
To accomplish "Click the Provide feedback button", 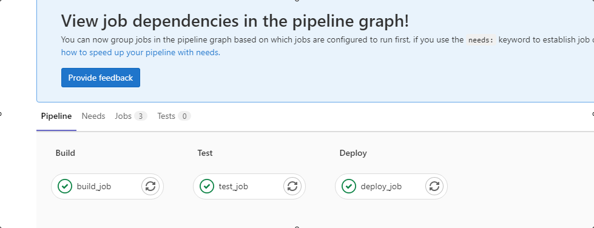I will 101,78.
